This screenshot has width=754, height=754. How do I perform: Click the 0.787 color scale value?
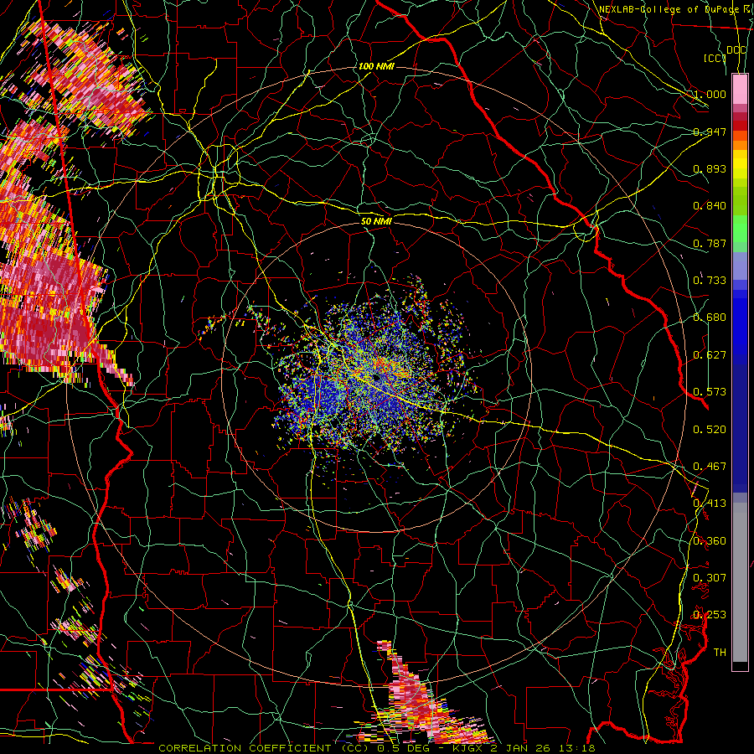coord(710,243)
